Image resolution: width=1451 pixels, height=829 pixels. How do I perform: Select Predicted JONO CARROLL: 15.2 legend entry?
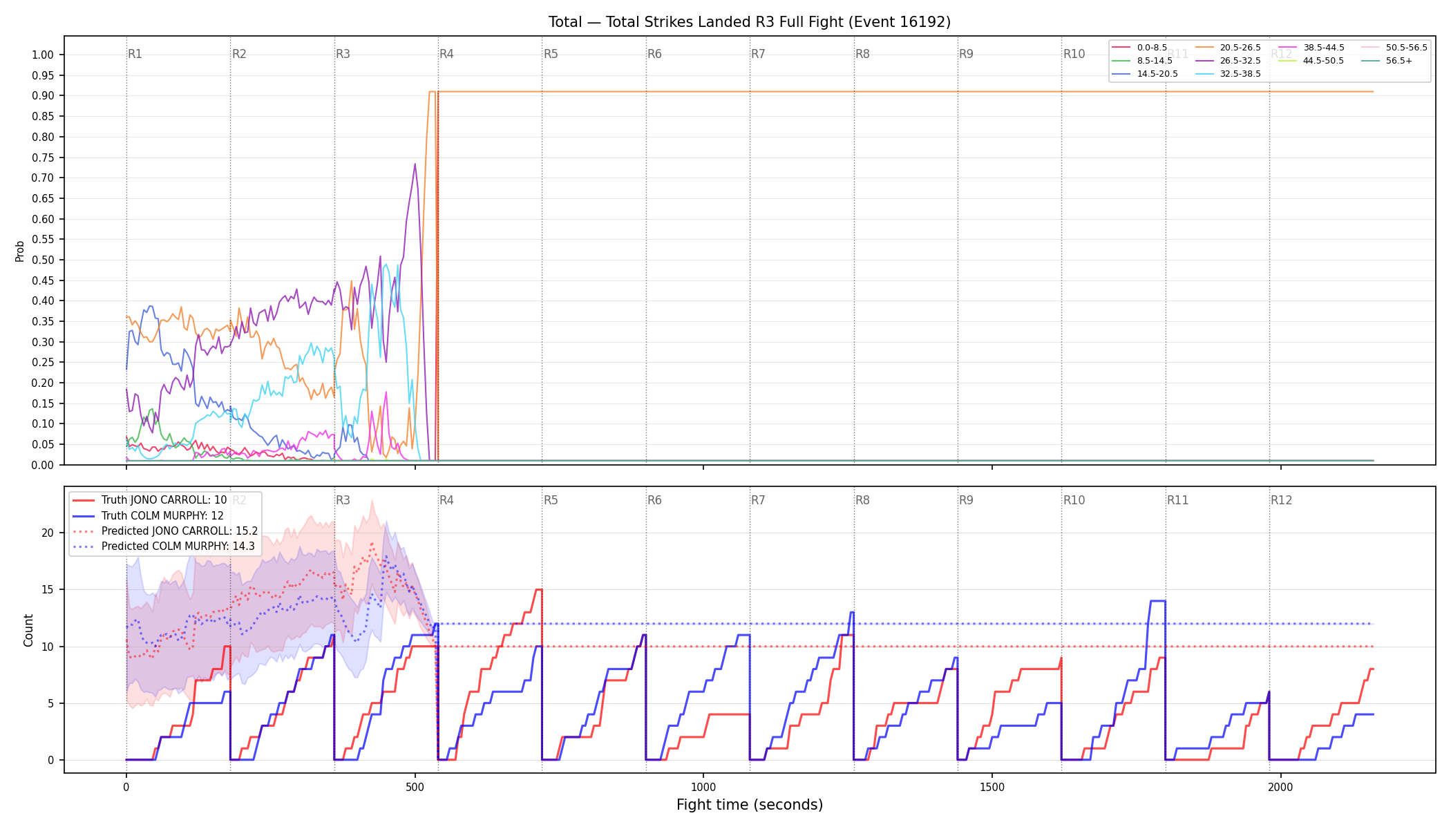pos(165,531)
